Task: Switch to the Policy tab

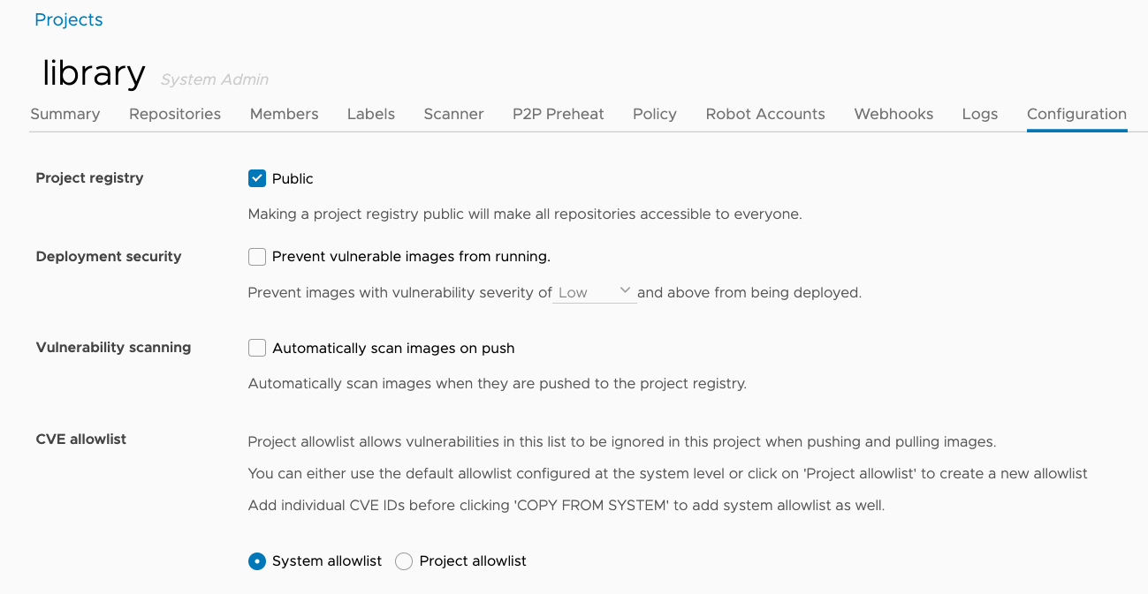Action: point(654,114)
